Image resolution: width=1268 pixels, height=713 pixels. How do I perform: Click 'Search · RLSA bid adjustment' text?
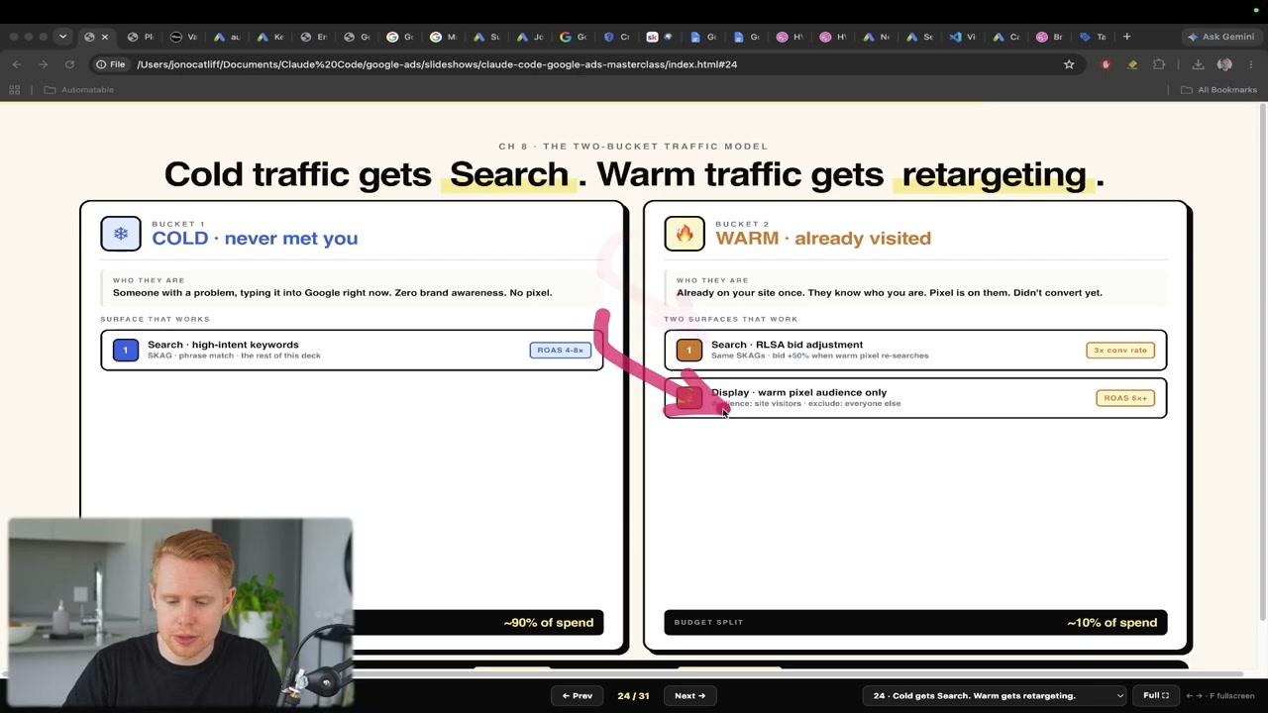tap(787, 345)
